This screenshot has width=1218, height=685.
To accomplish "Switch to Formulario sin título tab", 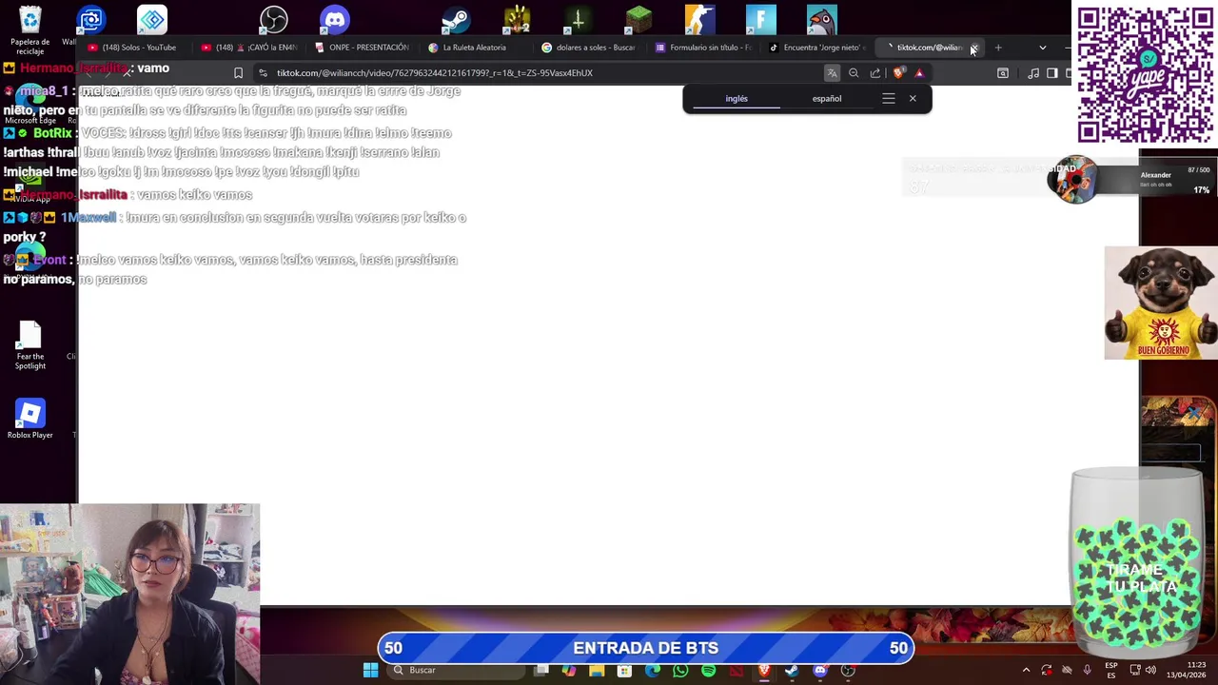I will click(x=702, y=48).
